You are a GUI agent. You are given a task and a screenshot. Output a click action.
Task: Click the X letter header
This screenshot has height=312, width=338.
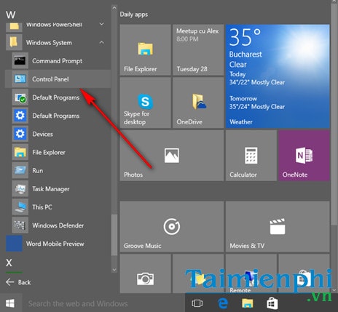pos(9,263)
